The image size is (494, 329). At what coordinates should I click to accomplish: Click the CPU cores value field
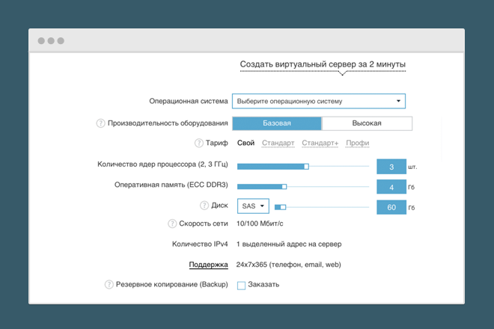[391, 167]
